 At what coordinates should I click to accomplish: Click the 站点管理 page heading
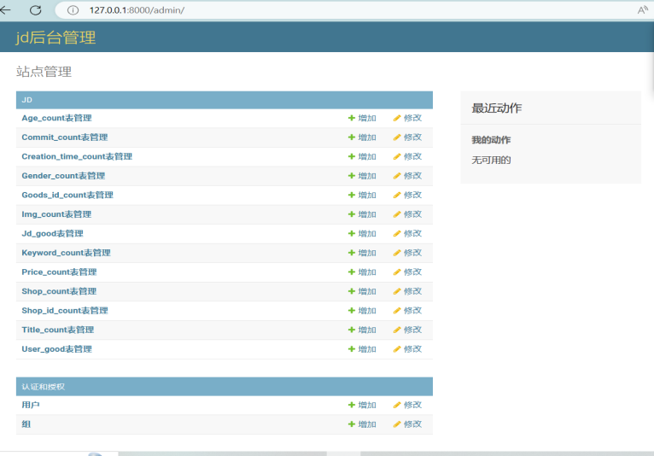click(x=44, y=72)
